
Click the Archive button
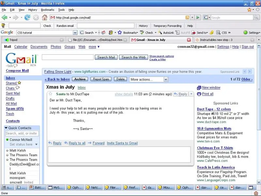[x=80, y=79]
